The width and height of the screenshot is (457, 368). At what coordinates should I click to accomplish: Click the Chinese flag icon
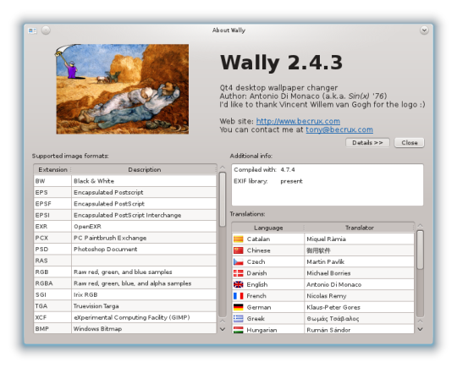pos(238,250)
